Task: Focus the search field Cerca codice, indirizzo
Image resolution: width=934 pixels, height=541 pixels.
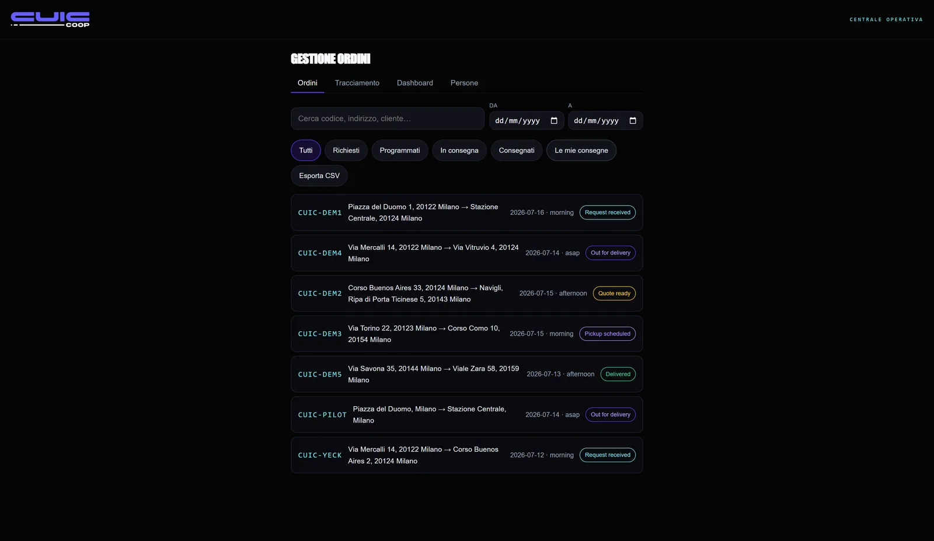Action: [x=388, y=118]
